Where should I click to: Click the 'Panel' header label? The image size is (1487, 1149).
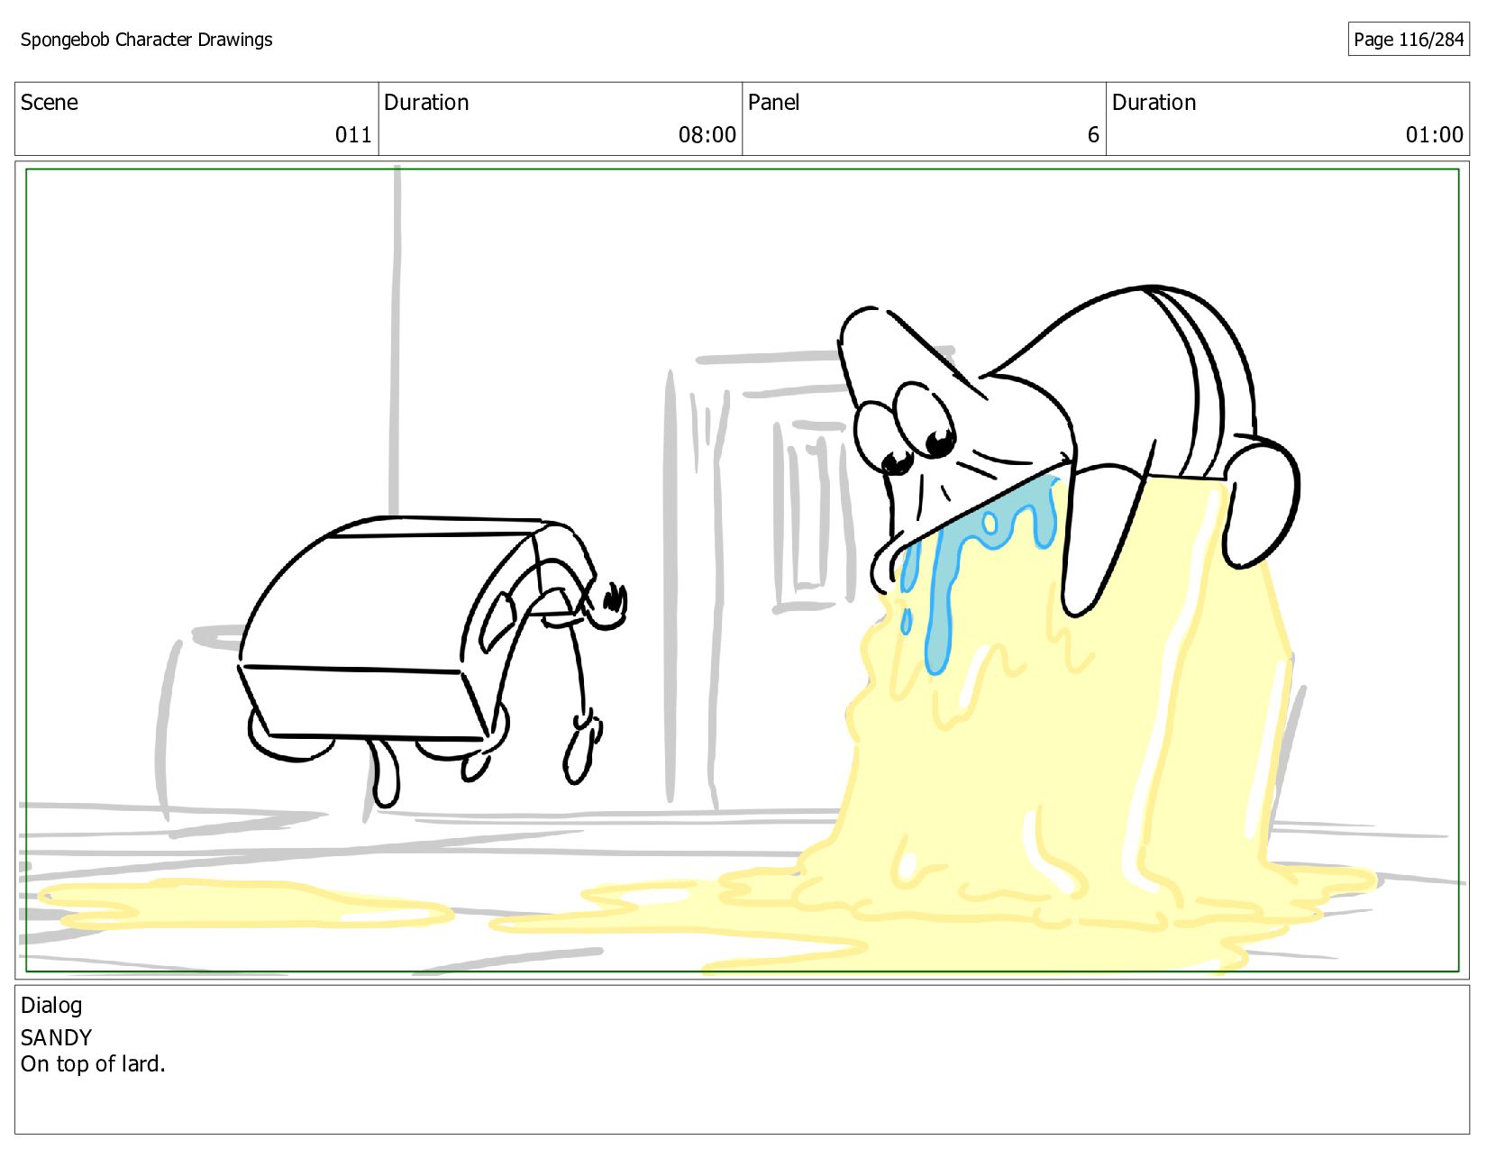click(773, 103)
